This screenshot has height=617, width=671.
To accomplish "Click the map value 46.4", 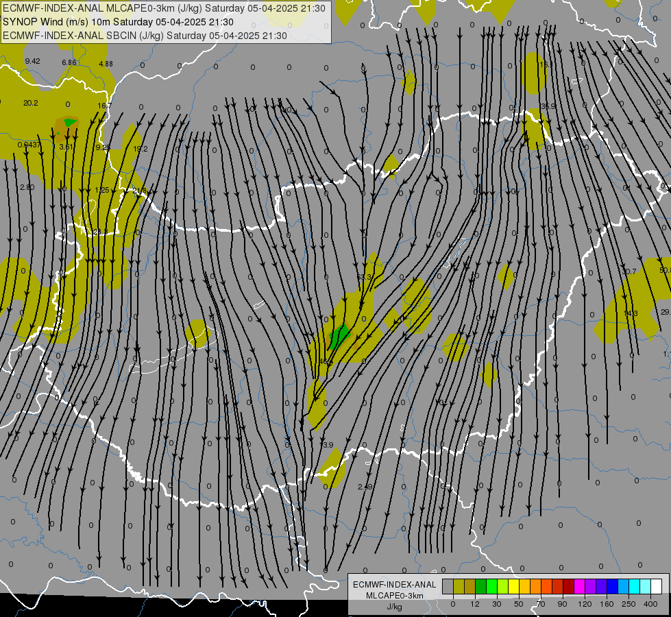I will [326, 362].
